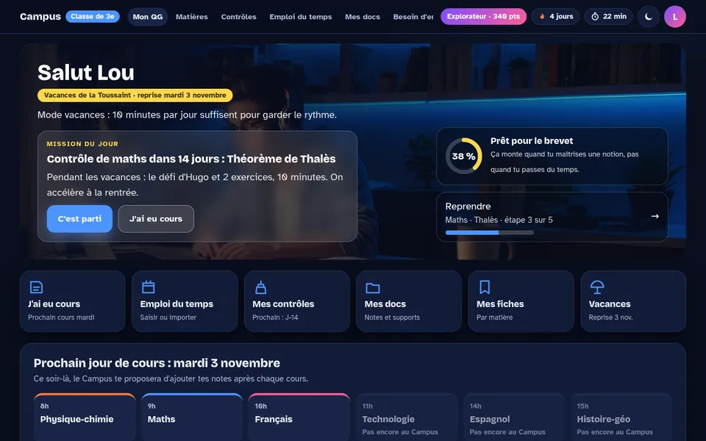The height and width of the screenshot is (441, 706).
Task: Open the user avatar L menu
Action: click(x=674, y=17)
